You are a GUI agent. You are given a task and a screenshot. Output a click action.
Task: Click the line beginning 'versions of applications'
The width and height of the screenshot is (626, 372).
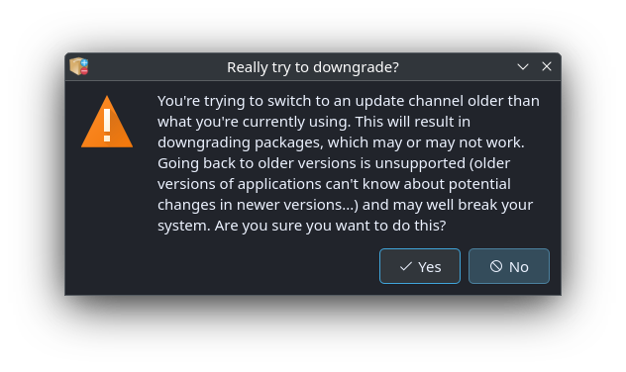click(334, 184)
